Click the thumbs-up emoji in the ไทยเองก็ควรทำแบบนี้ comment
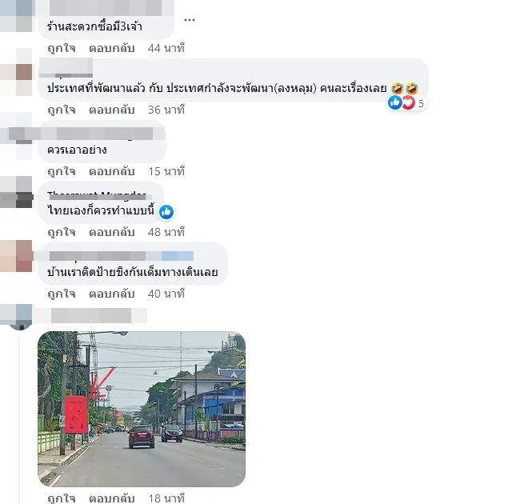The height and width of the screenshot is (504, 532). point(166,212)
